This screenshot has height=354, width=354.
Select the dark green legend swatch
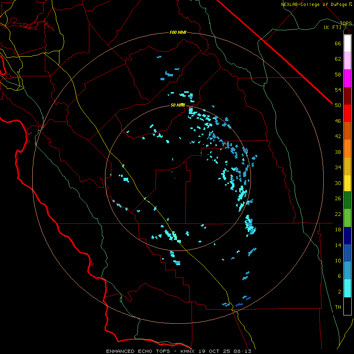(347, 200)
